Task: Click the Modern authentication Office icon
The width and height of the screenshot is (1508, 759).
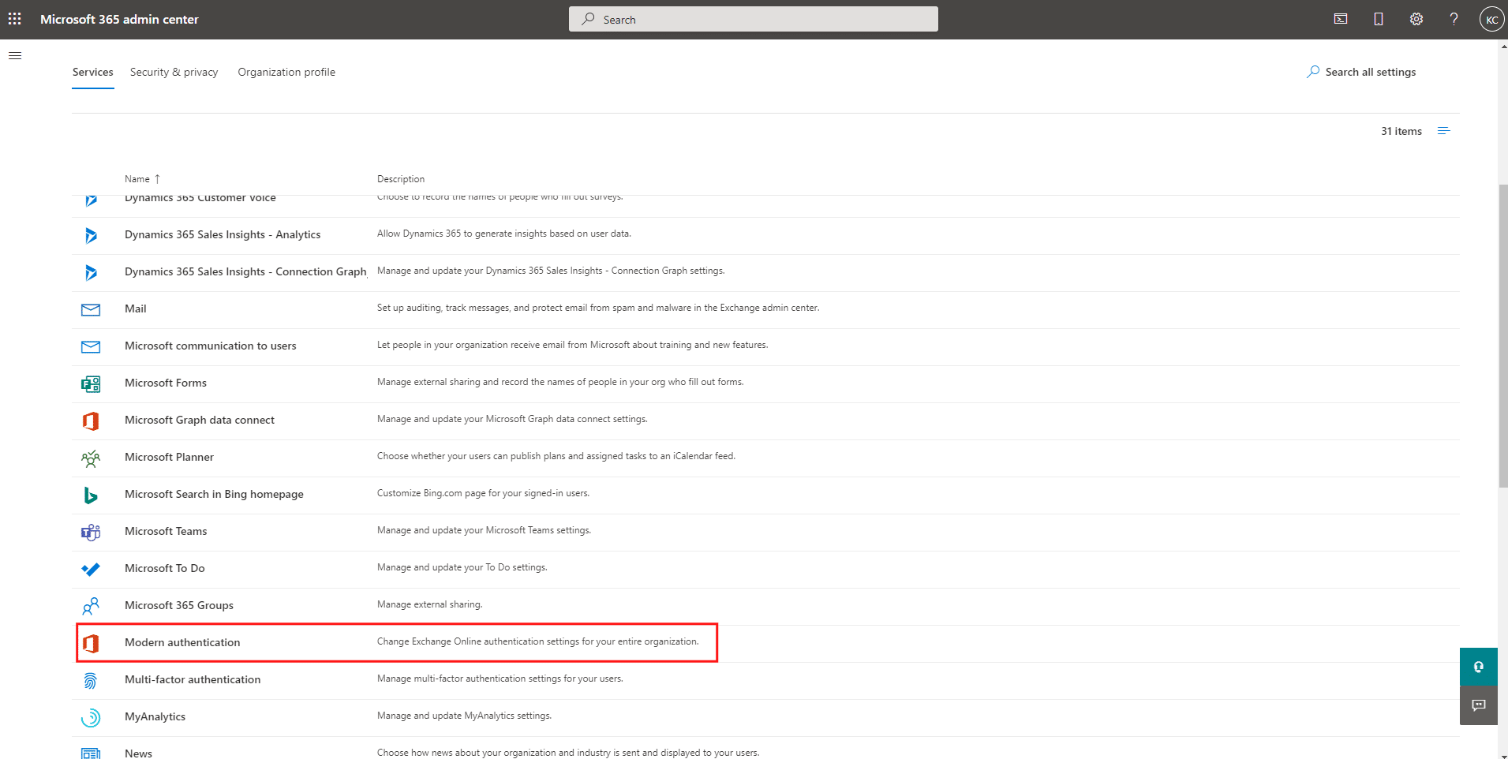Action: [91, 643]
